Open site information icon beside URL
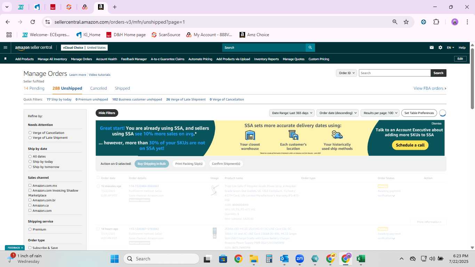 (x=48, y=22)
